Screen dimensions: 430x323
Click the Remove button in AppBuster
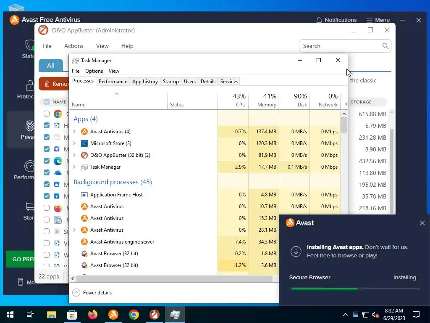[54, 84]
